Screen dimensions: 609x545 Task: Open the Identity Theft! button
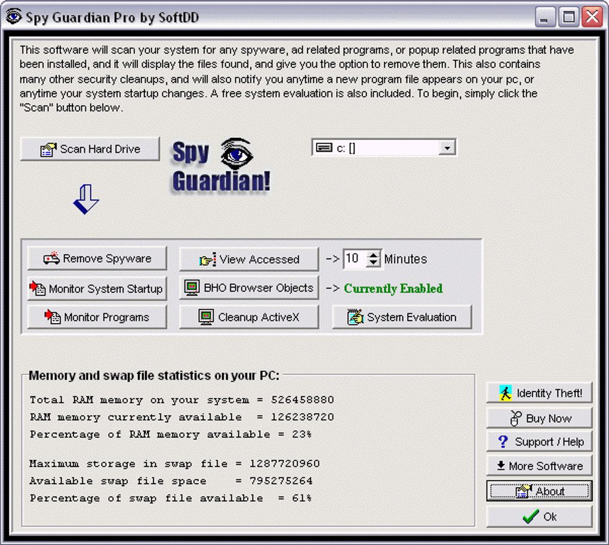(539, 393)
